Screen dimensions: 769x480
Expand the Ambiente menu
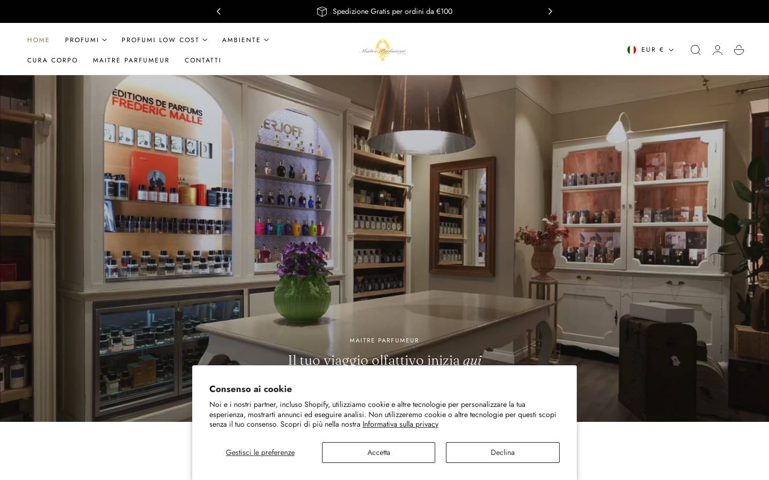[x=245, y=40]
